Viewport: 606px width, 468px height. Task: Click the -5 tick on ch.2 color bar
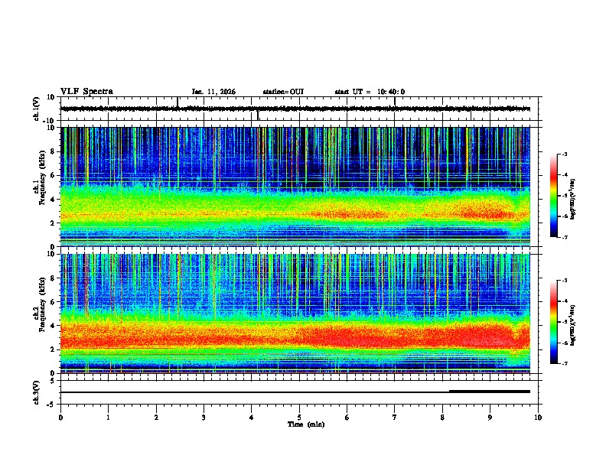coord(565,322)
